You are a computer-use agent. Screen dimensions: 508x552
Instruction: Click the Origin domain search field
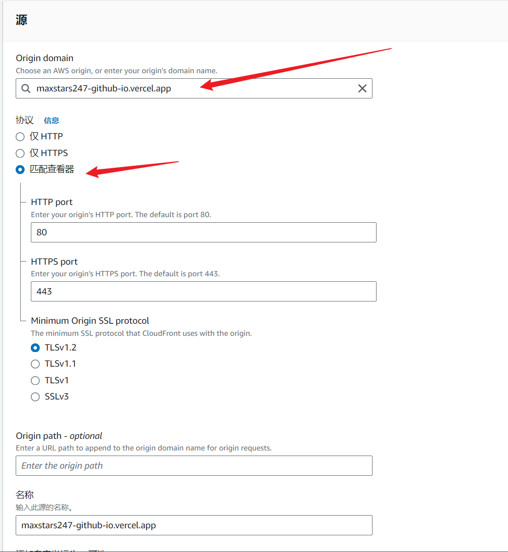[192, 89]
